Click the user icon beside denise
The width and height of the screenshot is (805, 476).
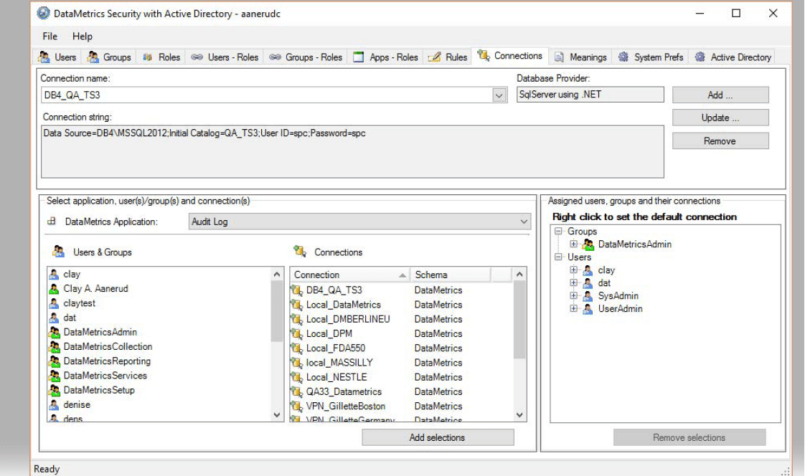point(54,405)
